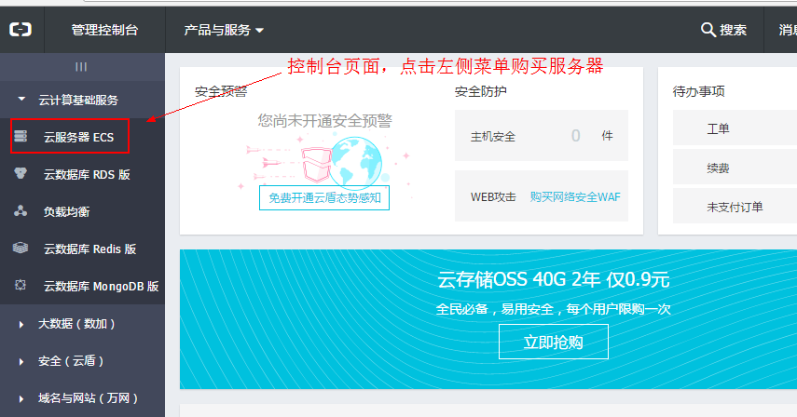The height and width of the screenshot is (417, 797).
Task: Click the 免费开通云盾态势感知 button
Action: (x=323, y=197)
